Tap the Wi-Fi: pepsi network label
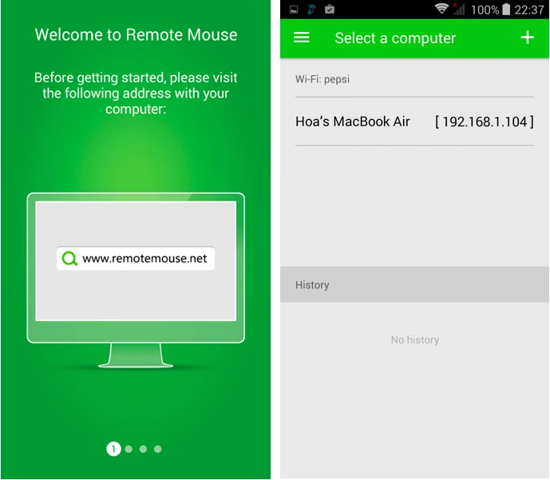This screenshot has width=550, height=480. [x=322, y=79]
